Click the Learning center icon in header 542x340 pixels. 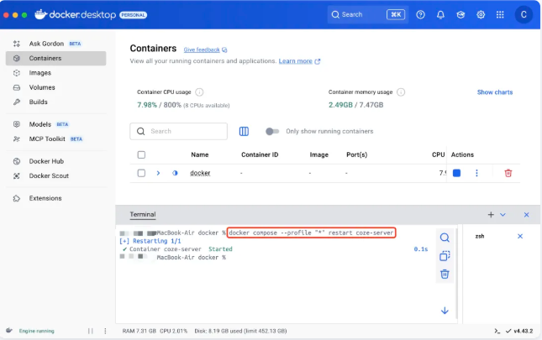460,14
